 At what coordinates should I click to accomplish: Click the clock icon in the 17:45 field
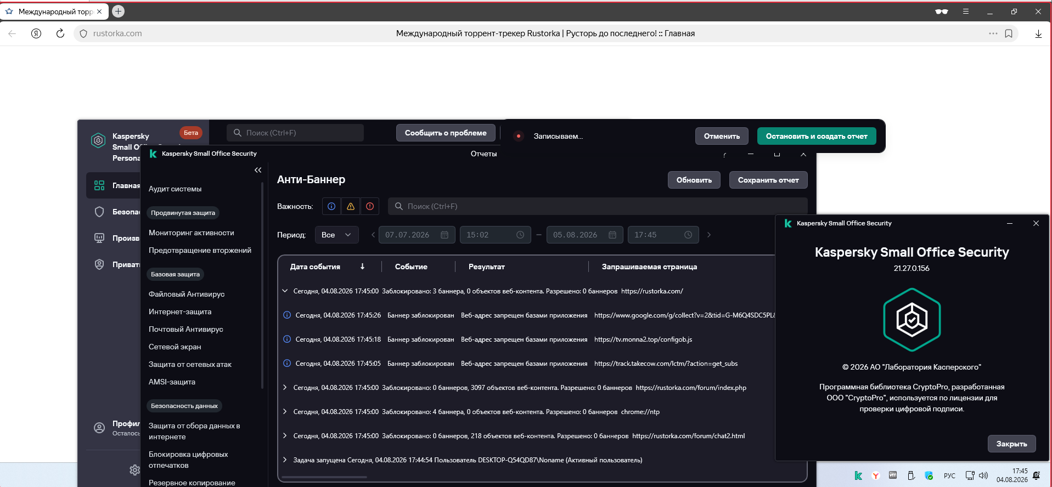point(688,235)
